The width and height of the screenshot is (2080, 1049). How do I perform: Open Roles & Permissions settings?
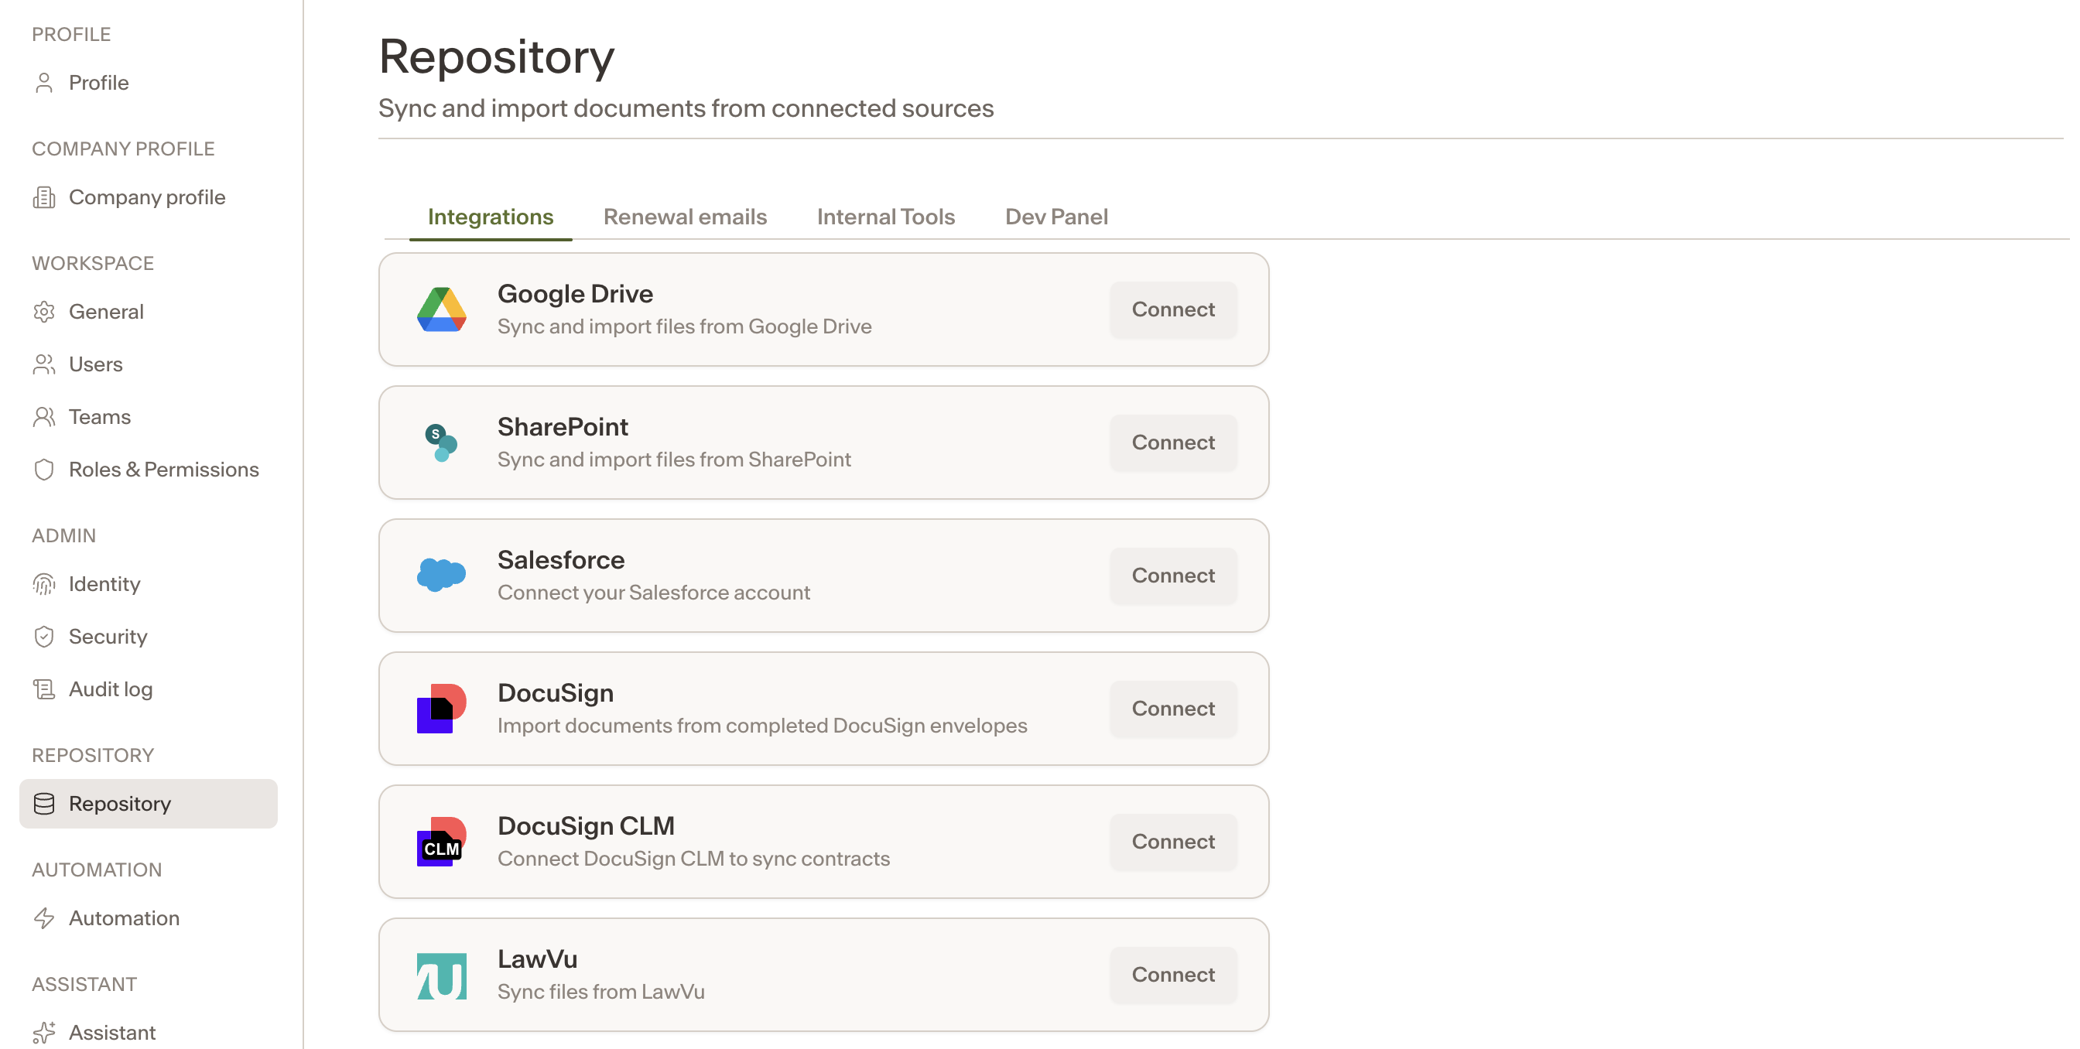149,470
